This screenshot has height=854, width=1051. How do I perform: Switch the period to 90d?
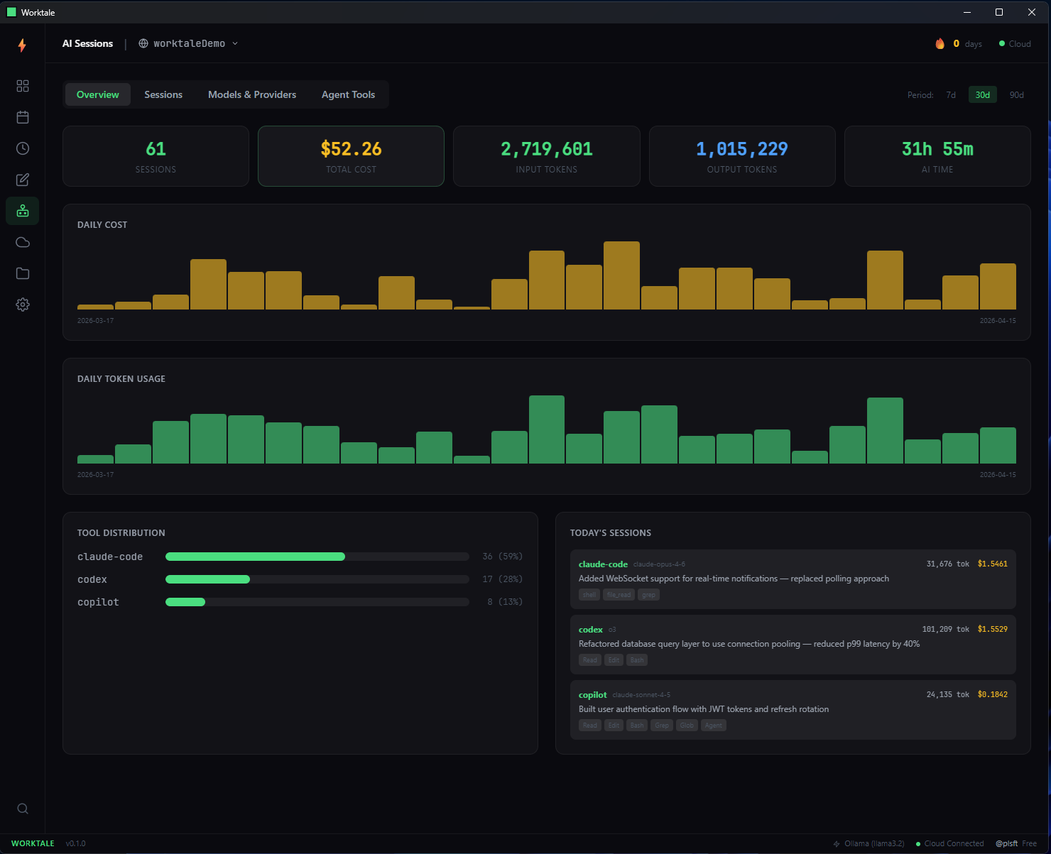(1016, 94)
